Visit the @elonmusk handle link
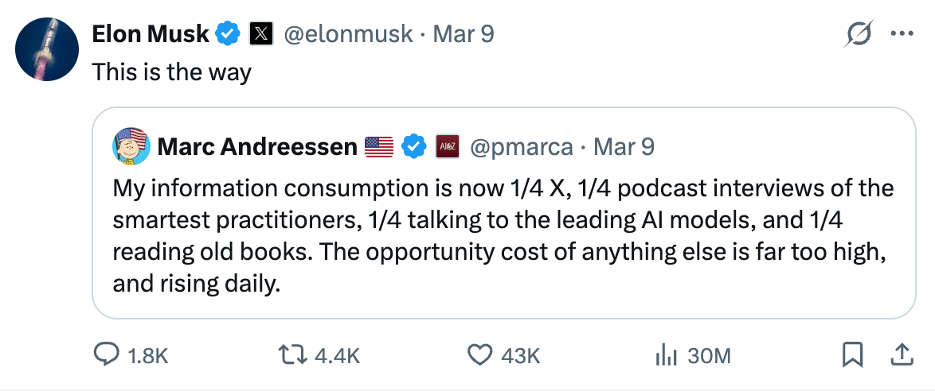This screenshot has height=391, width=935. [349, 34]
